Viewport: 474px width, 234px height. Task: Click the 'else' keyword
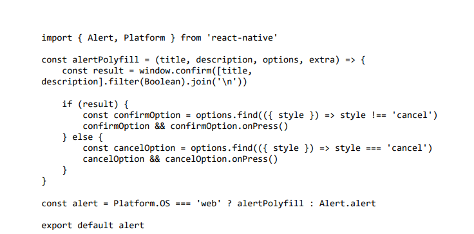coord(82,137)
